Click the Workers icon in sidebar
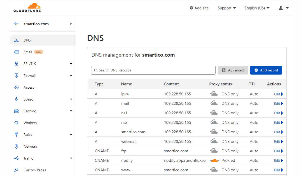The image size is (302, 177). [16, 123]
